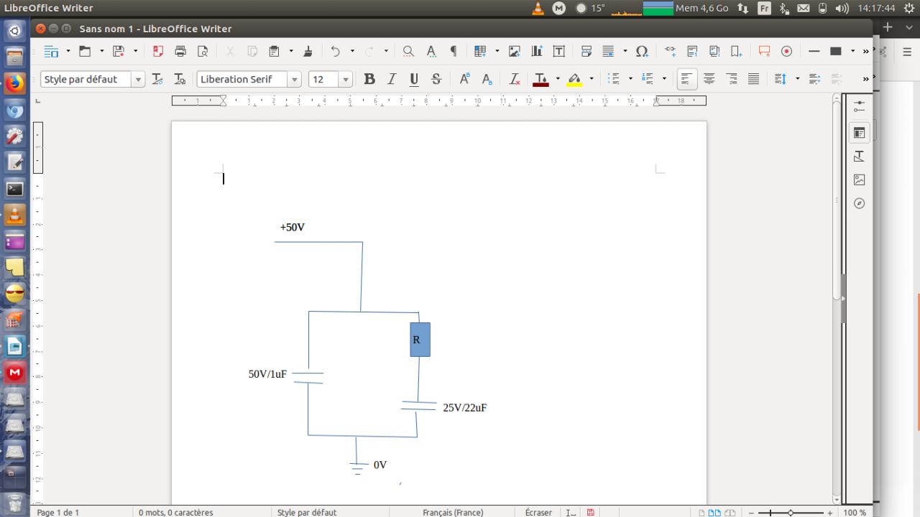Export document as PDF

point(158,51)
